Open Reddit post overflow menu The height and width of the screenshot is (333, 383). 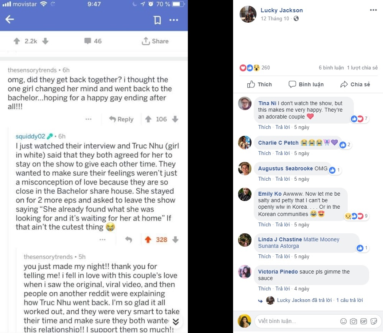tap(174, 20)
